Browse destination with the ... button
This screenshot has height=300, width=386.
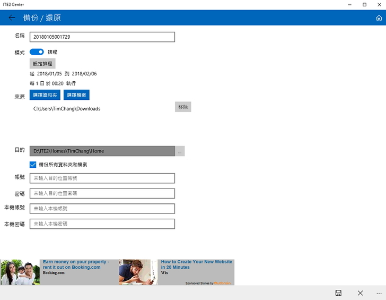(x=180, y=151)
